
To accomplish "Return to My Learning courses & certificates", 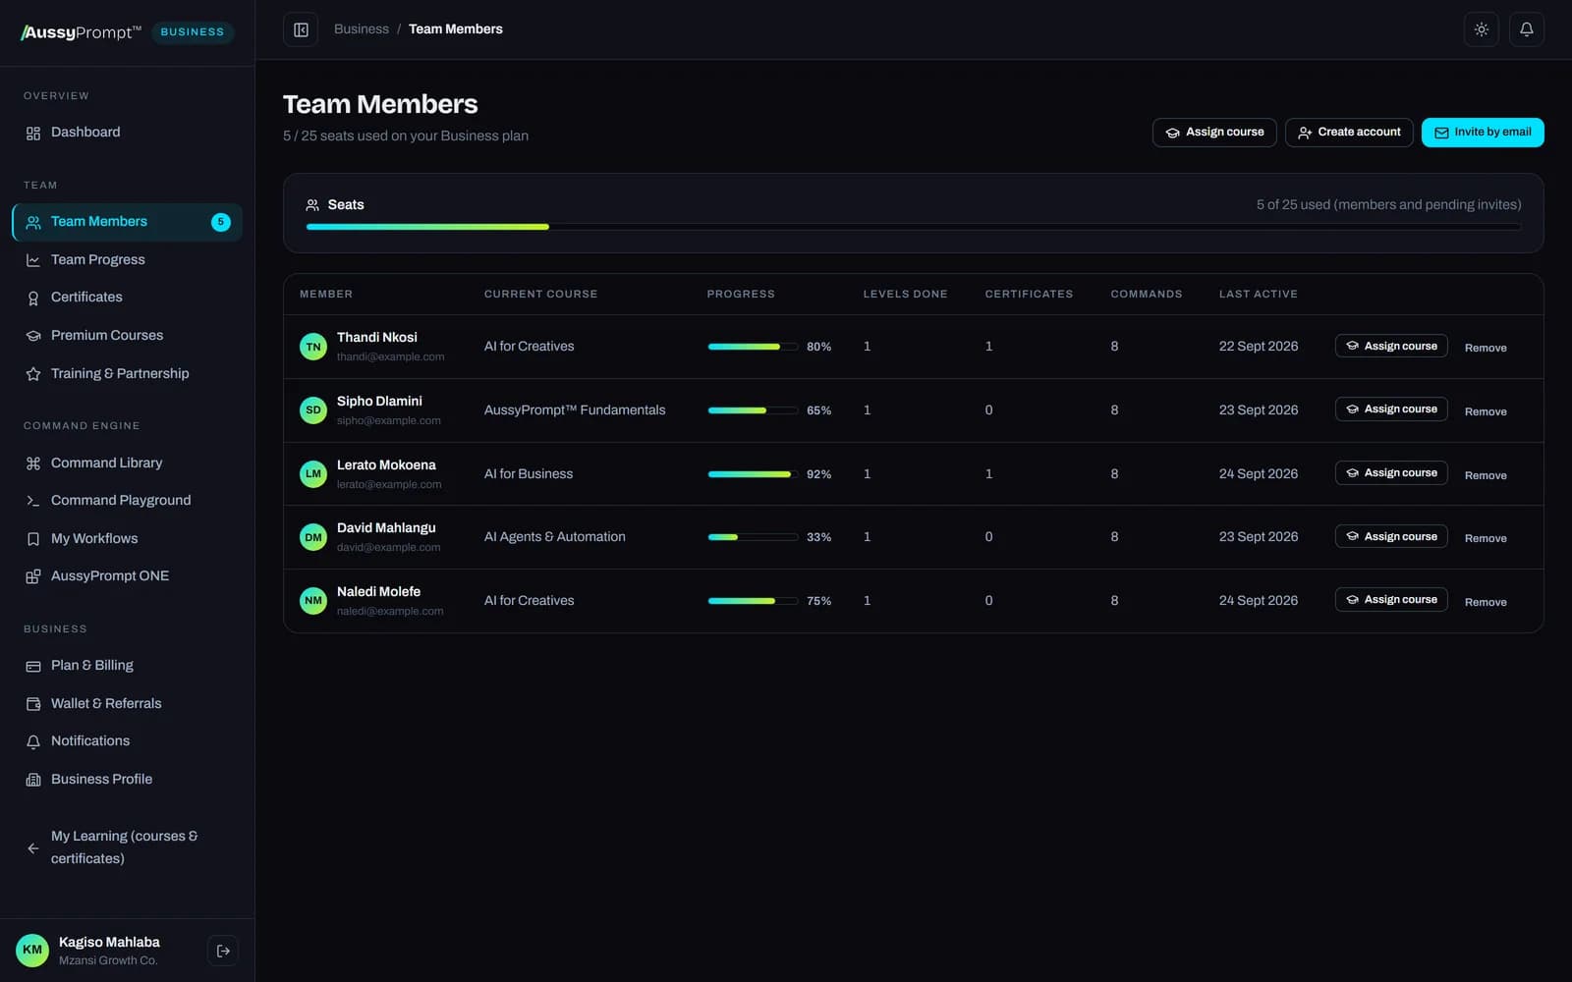I will (127, 846).
